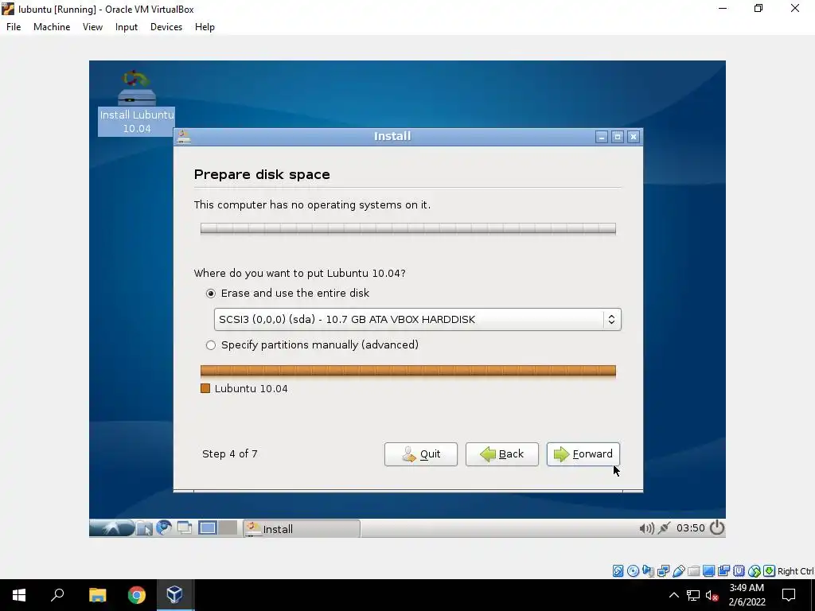This screenshot has height=611, width=815.
Task: Maximize the Install dialog window
Action: 618,137
